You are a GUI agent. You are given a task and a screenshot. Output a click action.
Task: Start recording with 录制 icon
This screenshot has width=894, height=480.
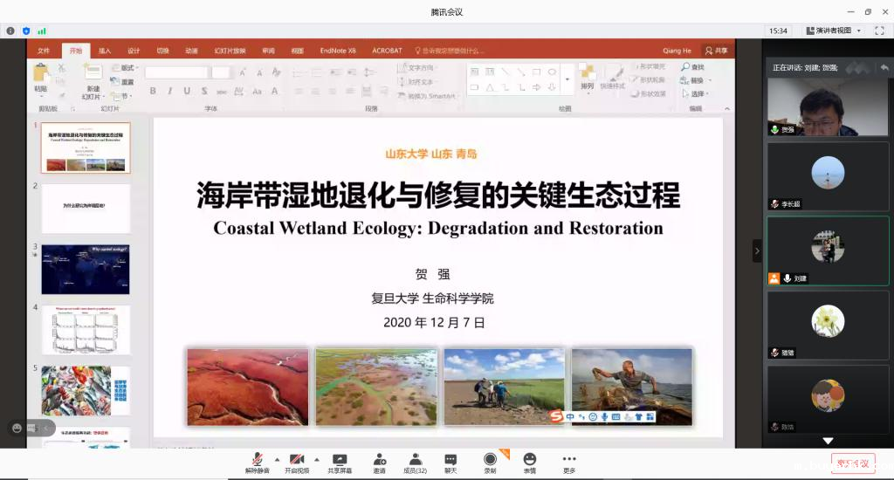[x=490, y=462]
